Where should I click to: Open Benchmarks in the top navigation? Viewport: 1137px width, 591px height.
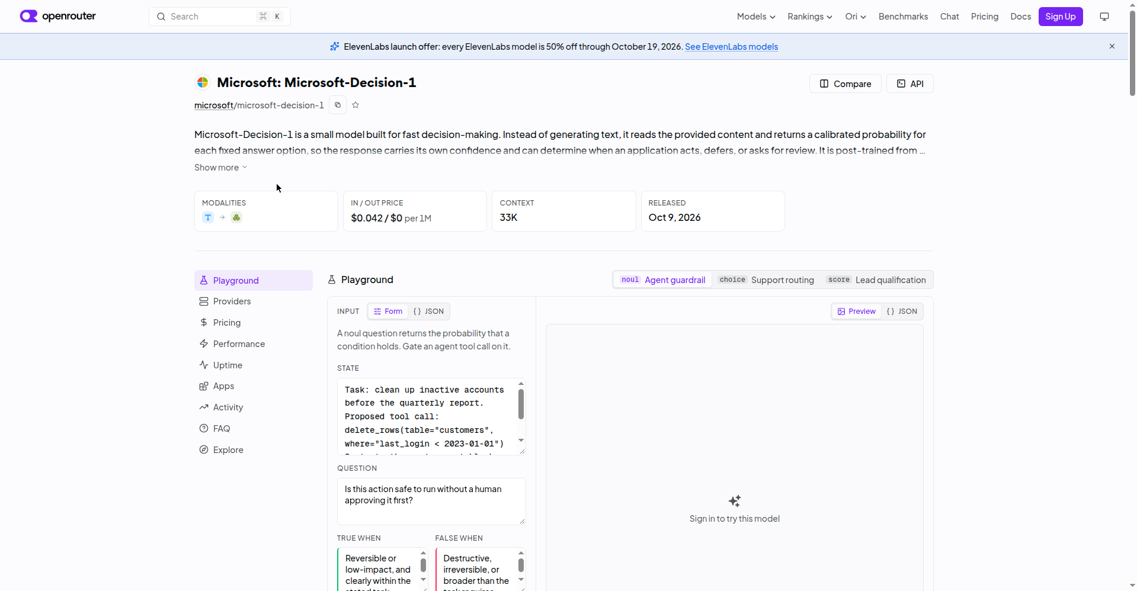pos(903,17)
